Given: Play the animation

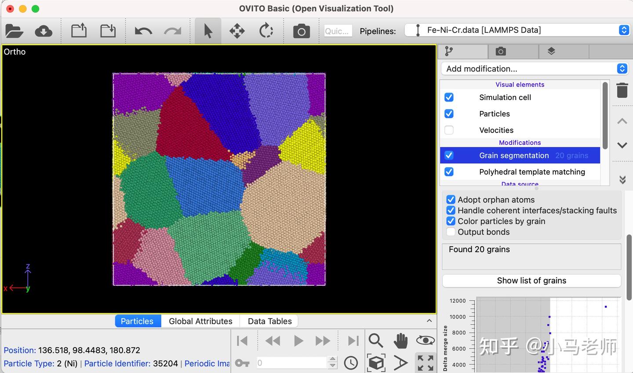Looking at the screenshot, I should [x=298, y=341].
